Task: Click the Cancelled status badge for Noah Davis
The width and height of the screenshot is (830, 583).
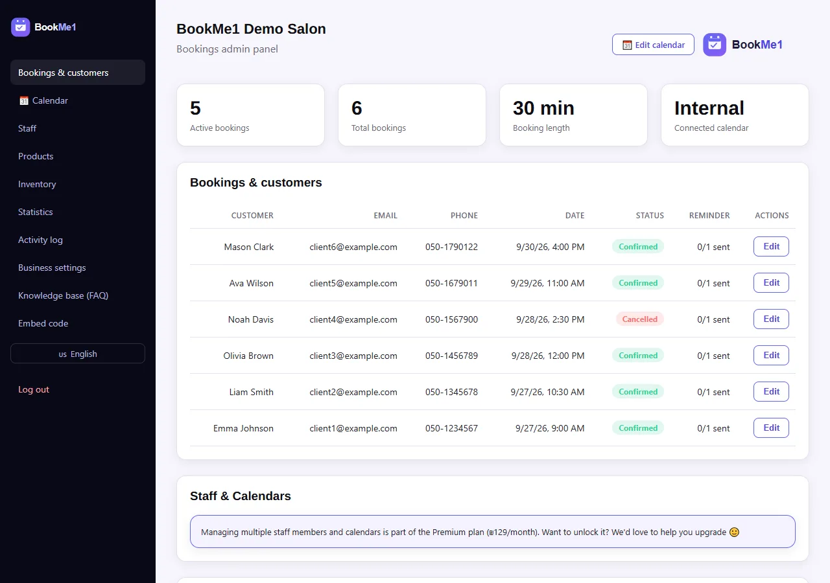Action: pos(640,319)
